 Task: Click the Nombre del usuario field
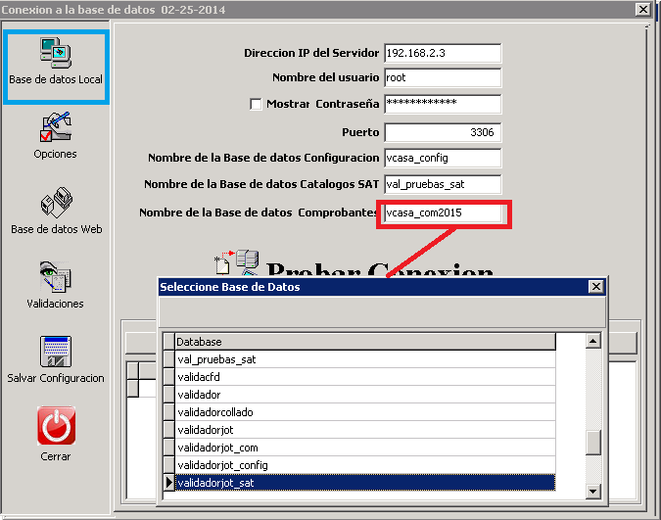[442, 77]
